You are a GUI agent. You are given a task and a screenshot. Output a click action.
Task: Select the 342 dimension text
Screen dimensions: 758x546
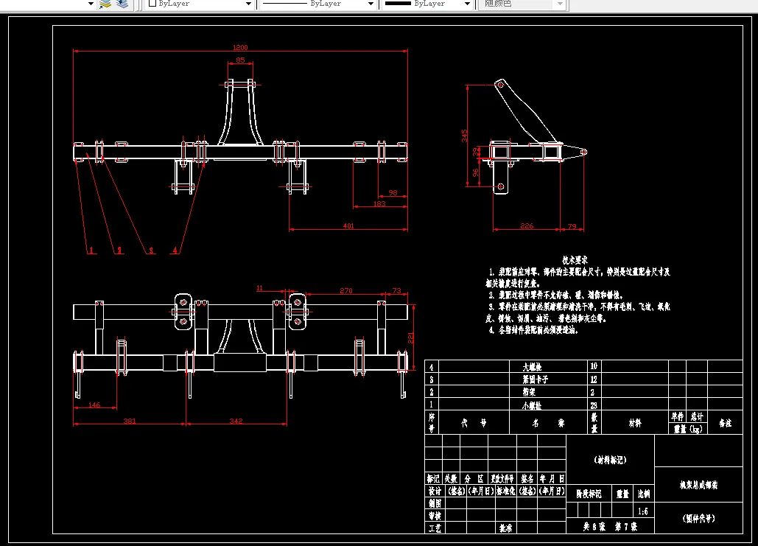(x=236, y=421)
